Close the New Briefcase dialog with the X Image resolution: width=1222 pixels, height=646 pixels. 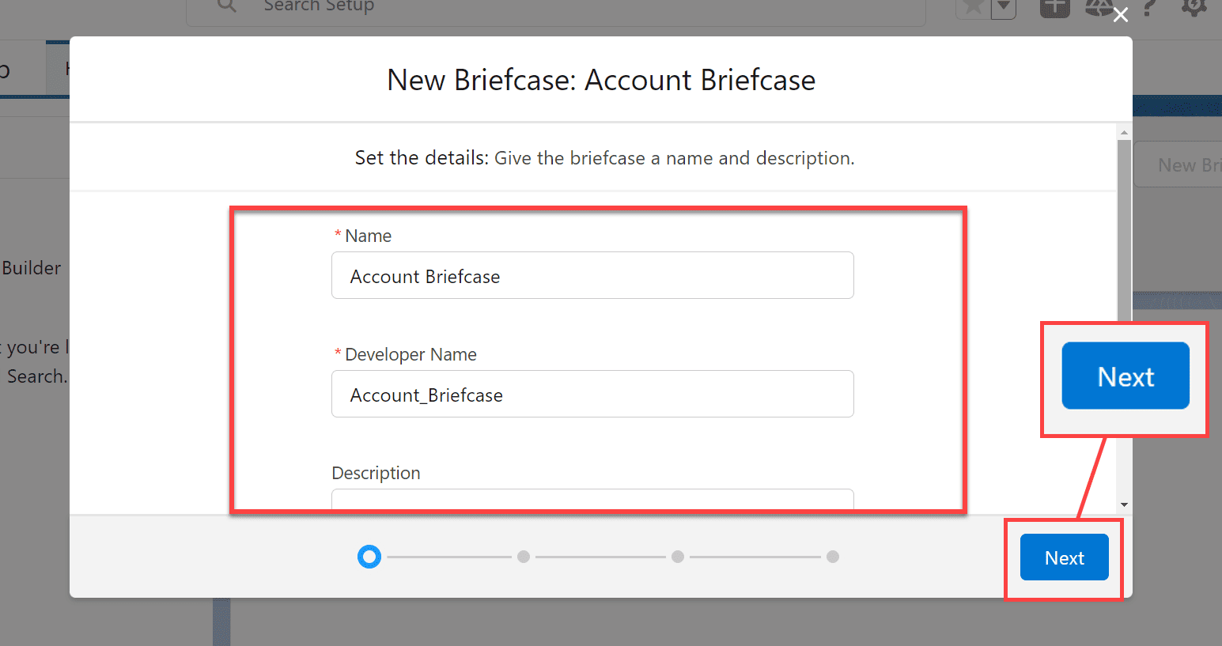click(1121, 14)
